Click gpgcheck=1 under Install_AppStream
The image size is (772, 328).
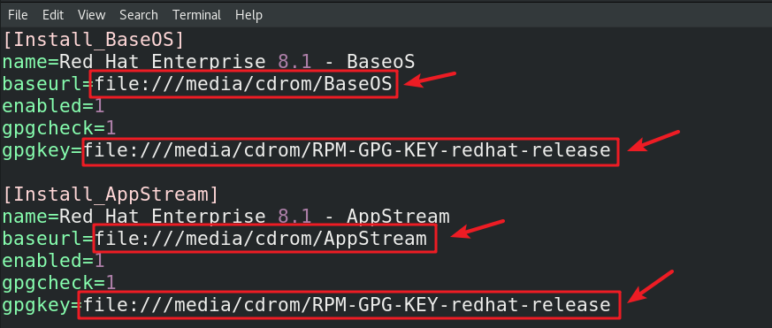(x=59, y=282)
